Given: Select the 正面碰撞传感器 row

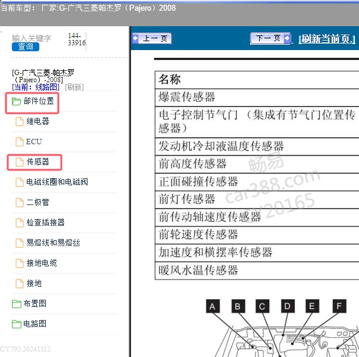Looking at the screenshot, I should coord(257,182).
